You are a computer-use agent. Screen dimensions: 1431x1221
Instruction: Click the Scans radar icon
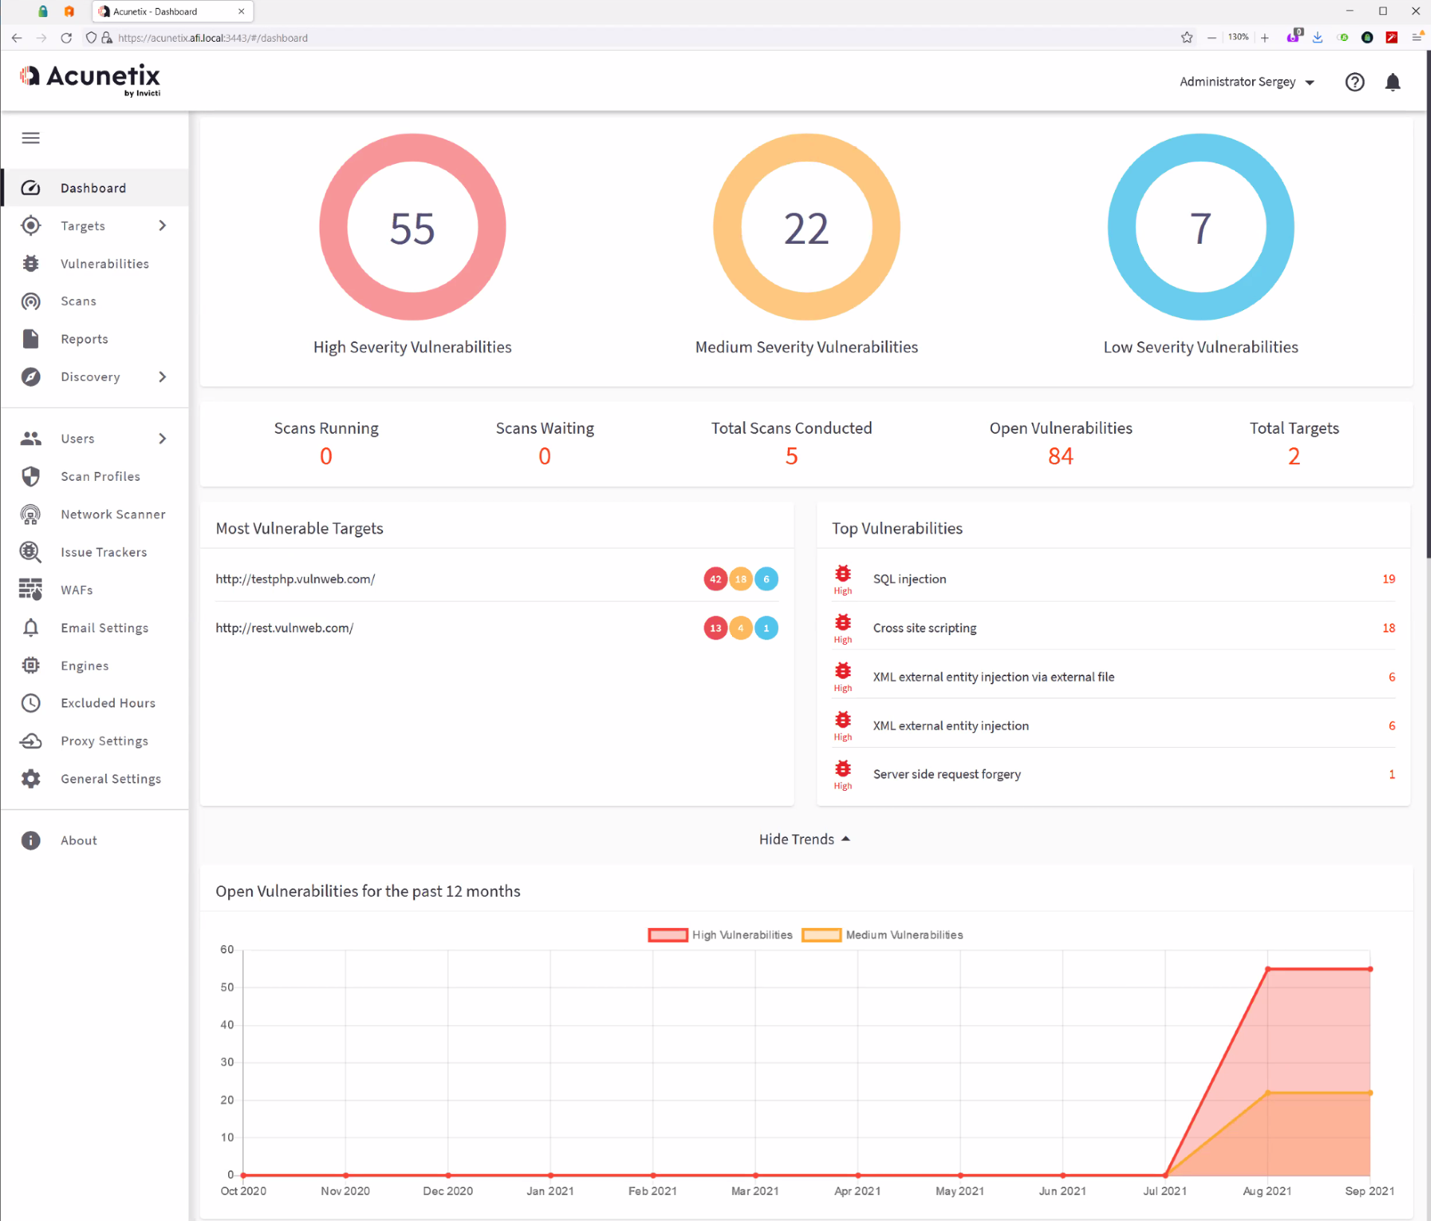pos(31,301)
